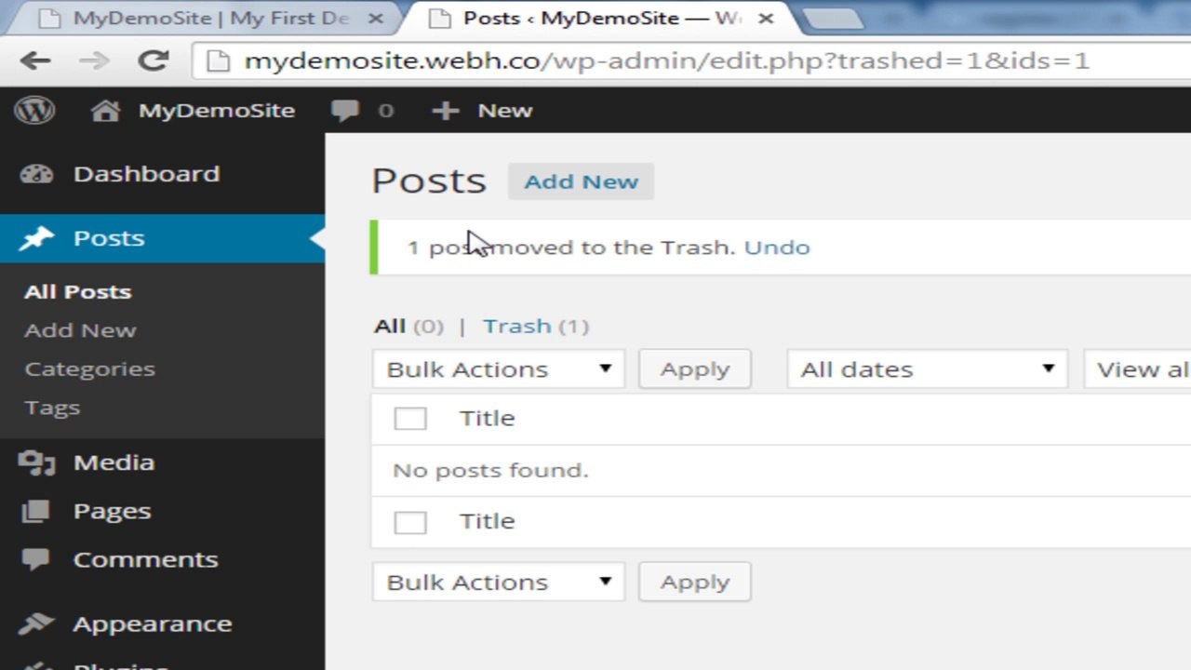Click bottom Apply button
Viewport: 1191px width, 670px height.
(694, 582)
